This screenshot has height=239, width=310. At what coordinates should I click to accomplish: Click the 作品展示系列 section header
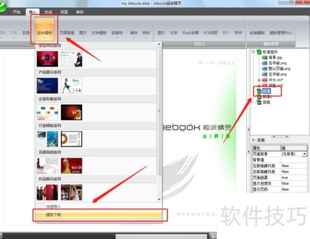point(96,179)
